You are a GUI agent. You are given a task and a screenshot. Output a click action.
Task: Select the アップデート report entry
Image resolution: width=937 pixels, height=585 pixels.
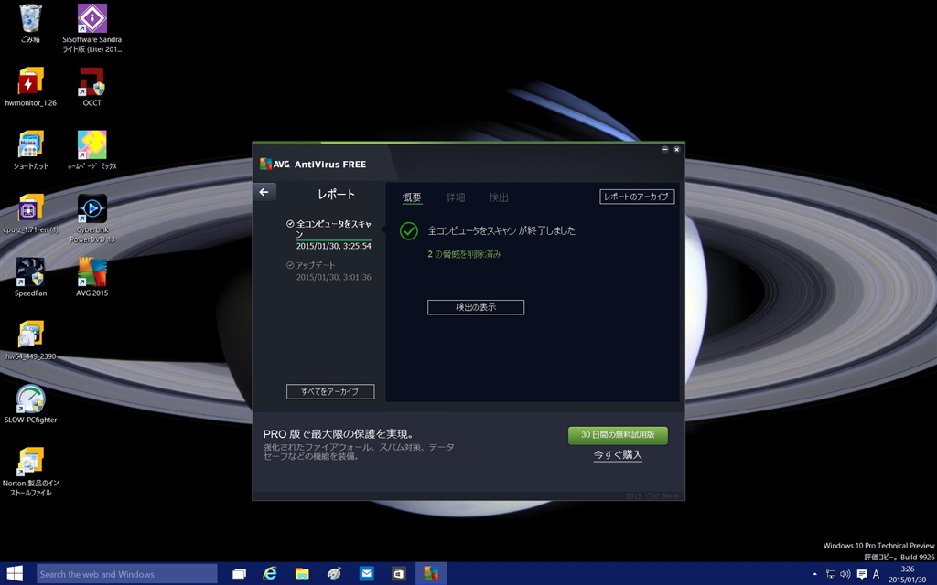coord(329,271)
